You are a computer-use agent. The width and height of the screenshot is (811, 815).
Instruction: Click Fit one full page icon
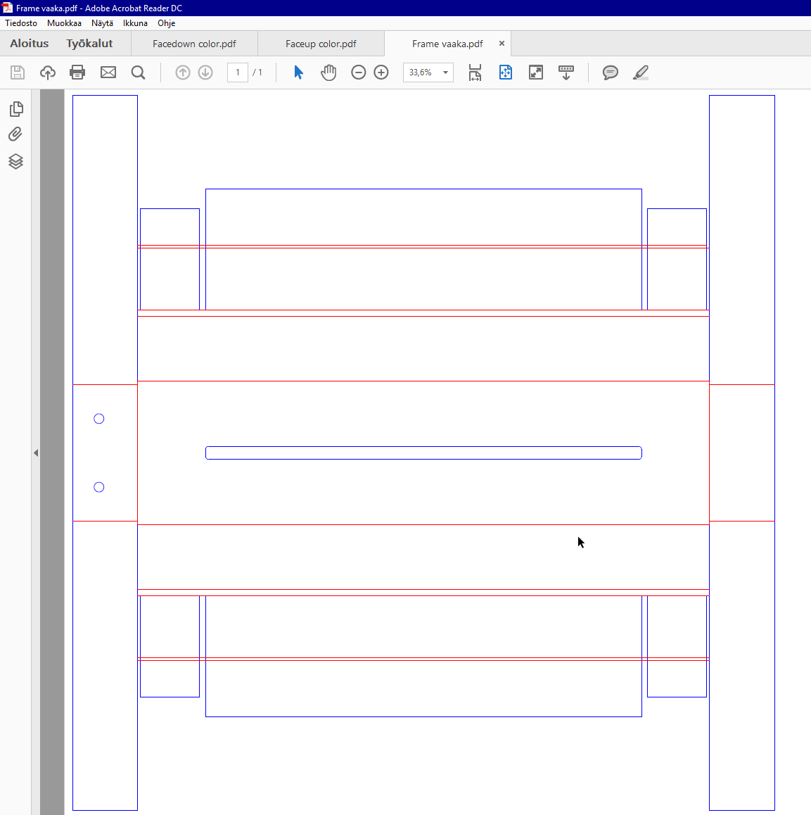click(x=506, y=72)
